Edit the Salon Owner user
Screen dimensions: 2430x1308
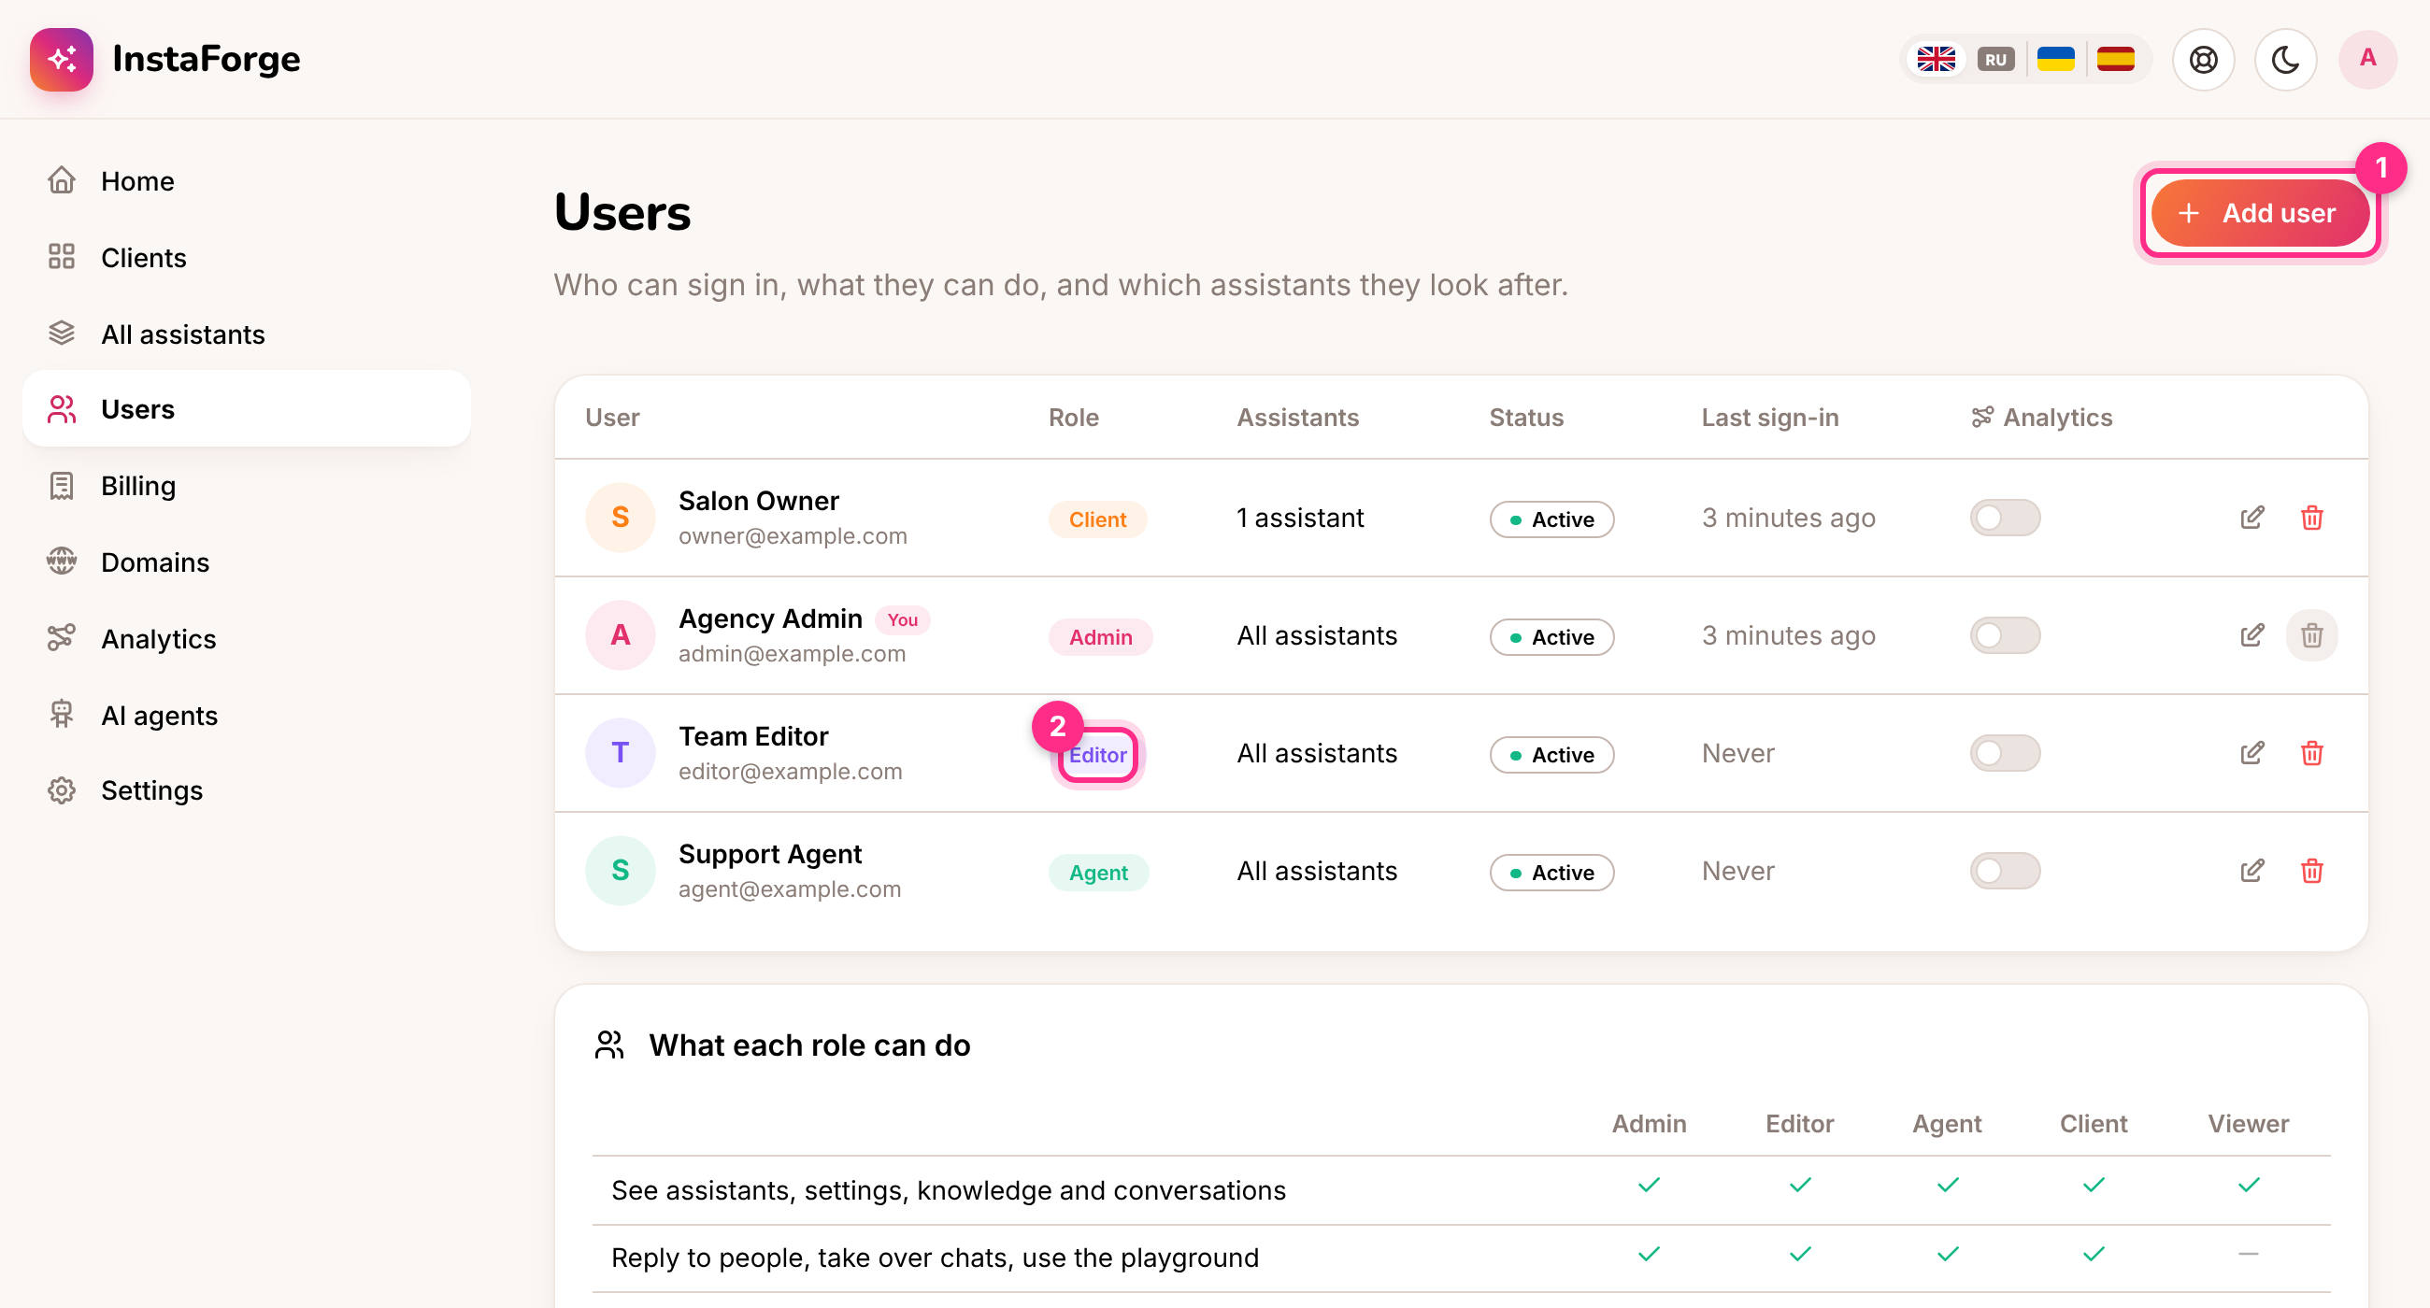tap(2251, 518)
